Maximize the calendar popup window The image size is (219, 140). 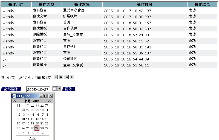point(46,96)
